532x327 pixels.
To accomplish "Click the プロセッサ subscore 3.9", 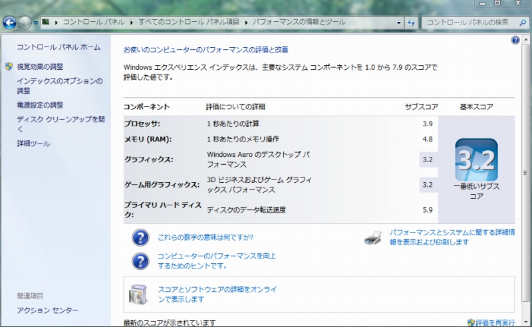I will tap(428, 124).
